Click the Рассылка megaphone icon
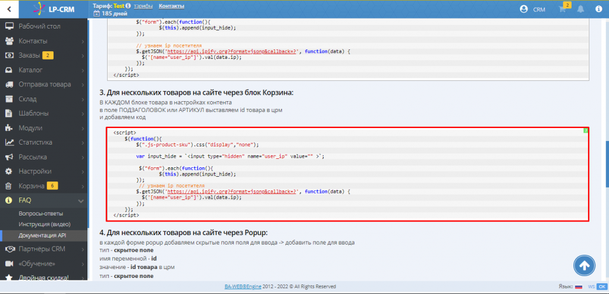Image resolution: width=609 pixels, height=294 pixels. coord(10,157)
